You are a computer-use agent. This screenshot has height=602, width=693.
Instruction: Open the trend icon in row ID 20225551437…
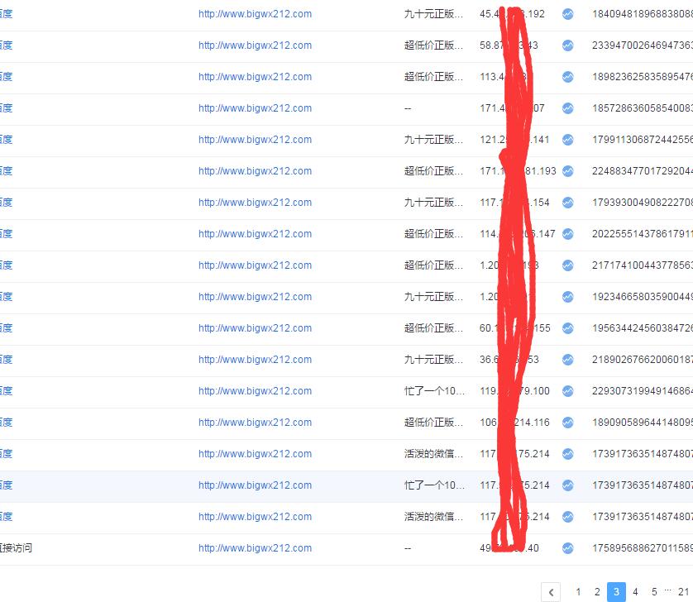[x=568, y=234]
